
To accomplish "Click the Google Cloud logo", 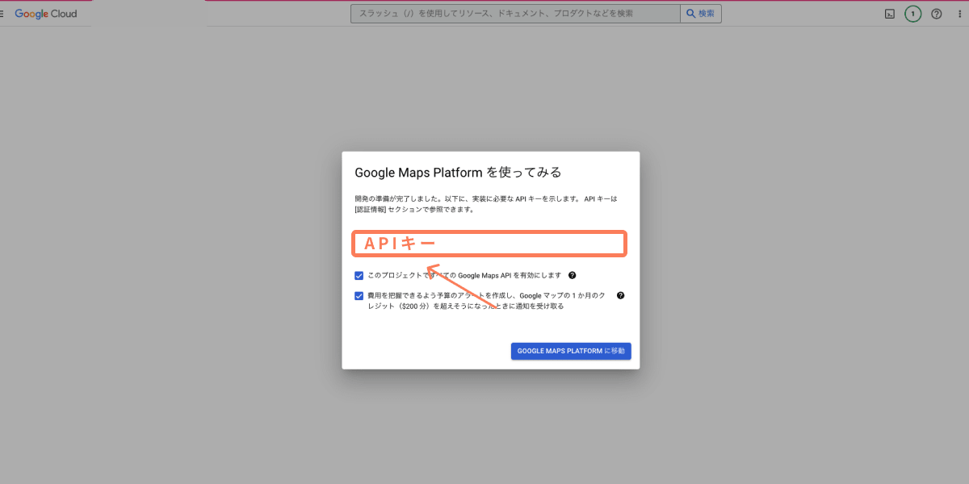I will click(46, 14).
